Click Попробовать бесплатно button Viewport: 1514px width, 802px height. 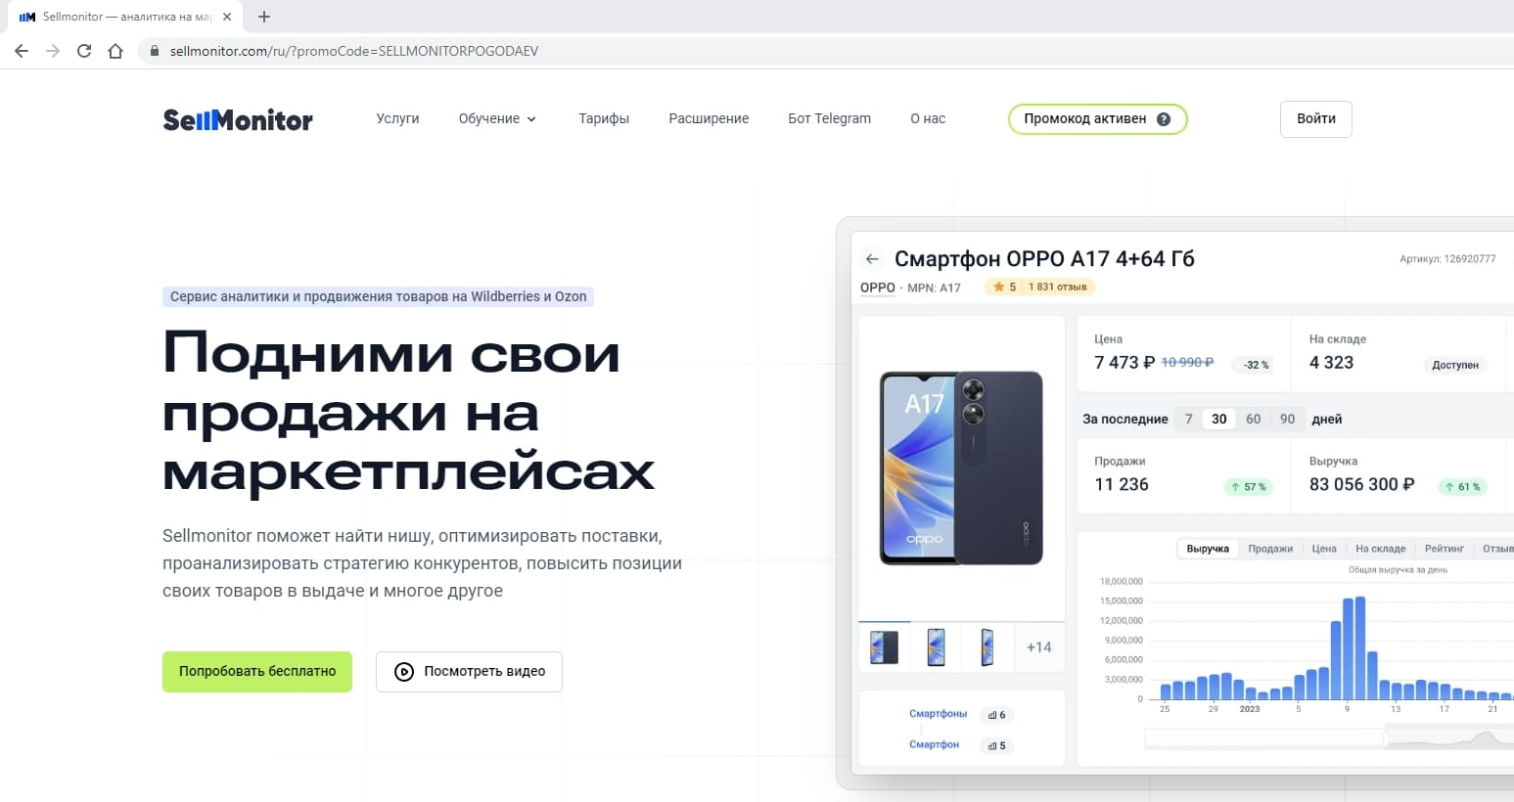click(257, 672)
